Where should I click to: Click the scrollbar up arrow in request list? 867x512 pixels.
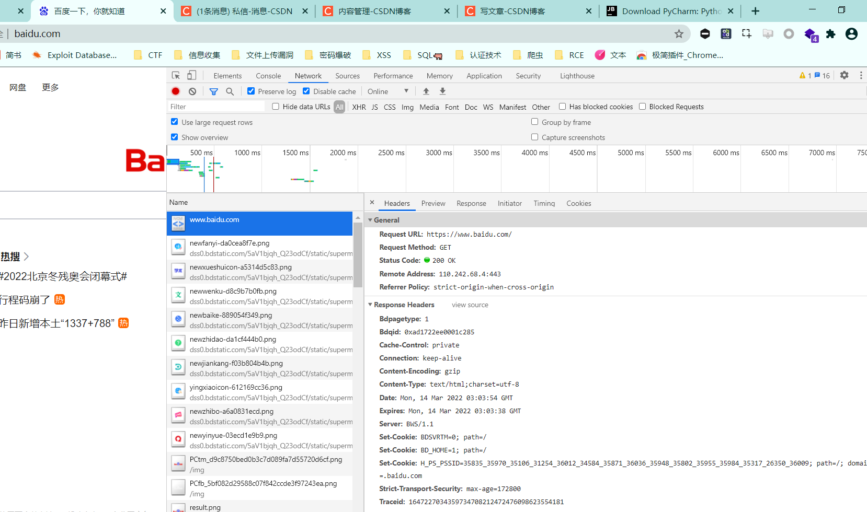click(358, 217)
